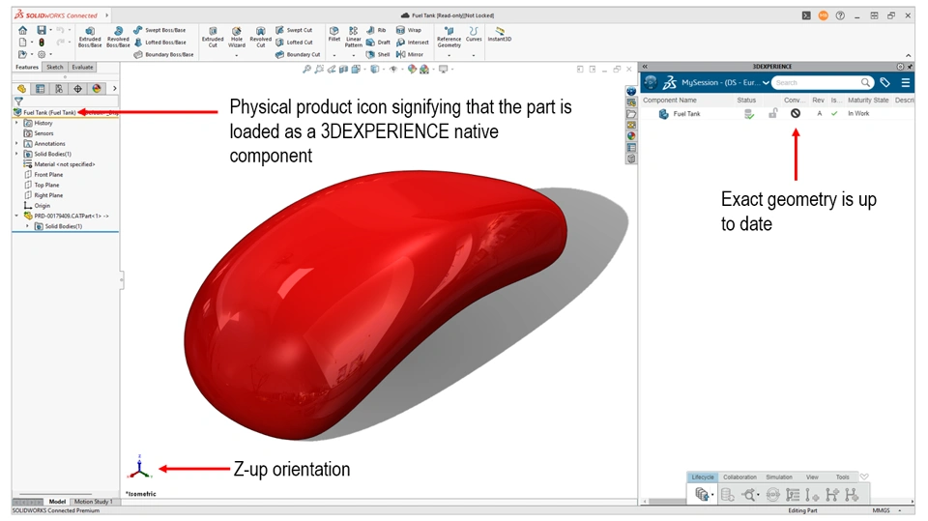Image resolution: width=928 pixels, height=521 pixels.
Task: Select Fuel Tank component row
Action: [x=777, y=113]
